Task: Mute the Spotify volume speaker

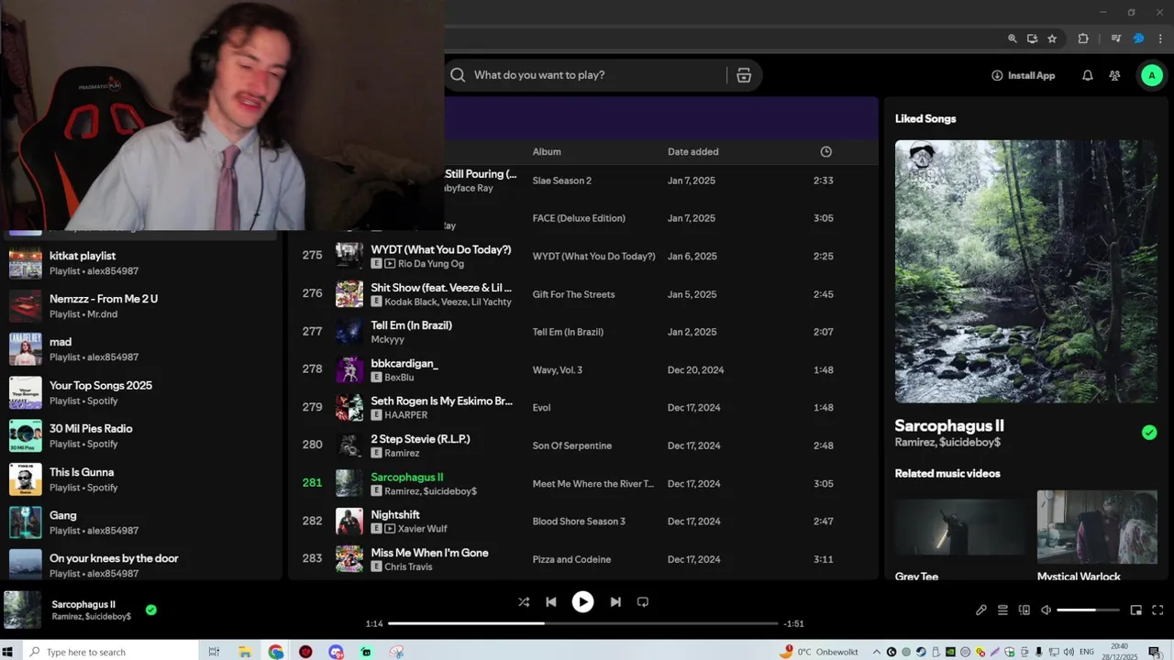Action: coord(1046,610)
